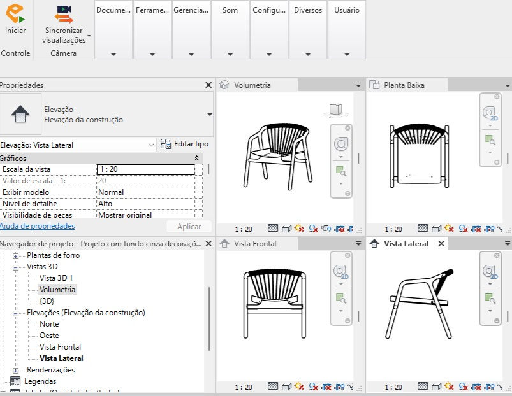Open the Docume... ribbon panel

(x=113, y=29)
